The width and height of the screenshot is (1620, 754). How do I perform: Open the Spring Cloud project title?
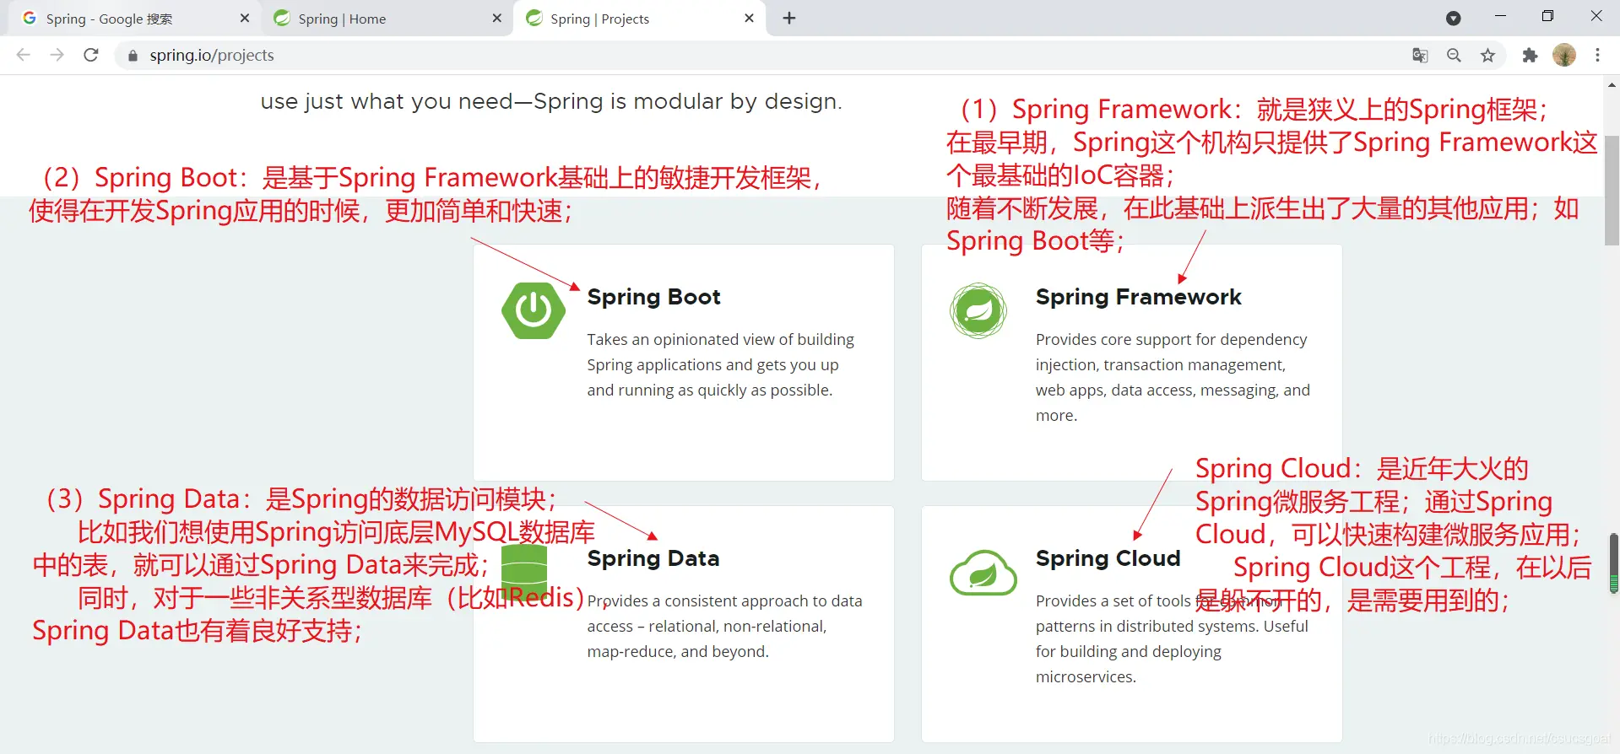[1108, 558]
